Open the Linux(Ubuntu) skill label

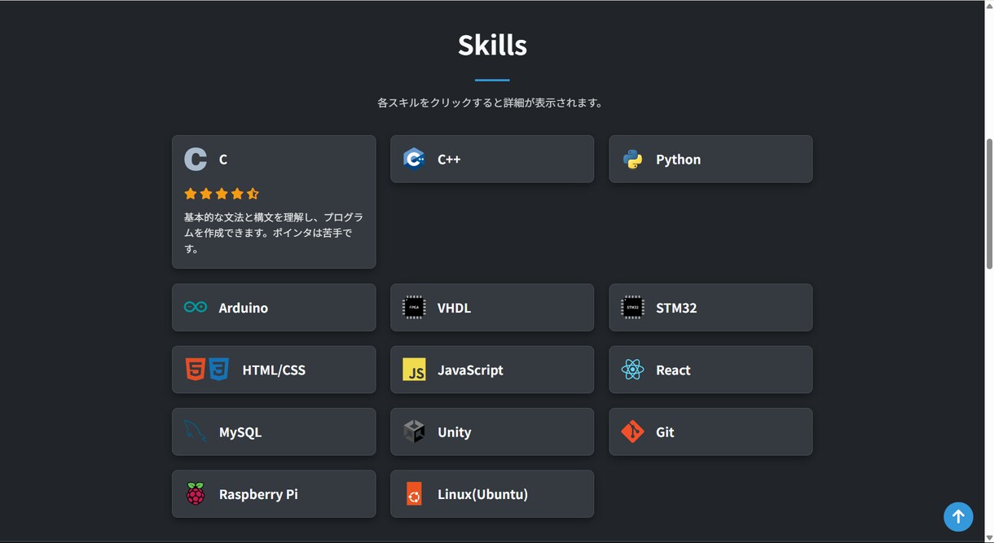pyautogui.click(x=482, y=494)
